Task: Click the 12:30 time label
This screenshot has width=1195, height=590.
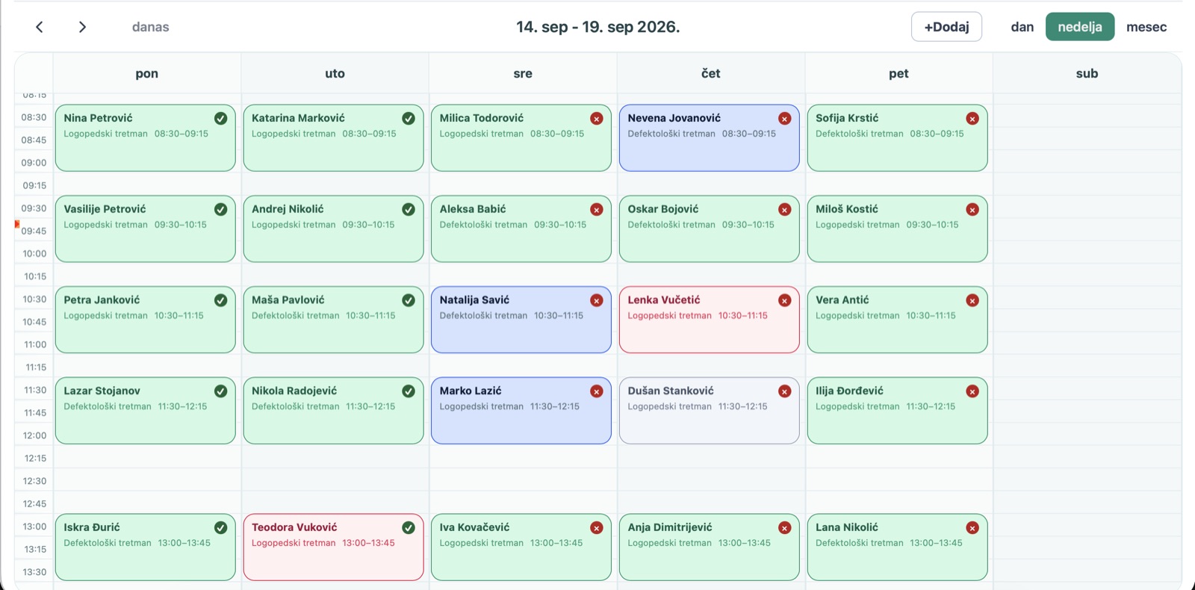Action: (35, 481)
